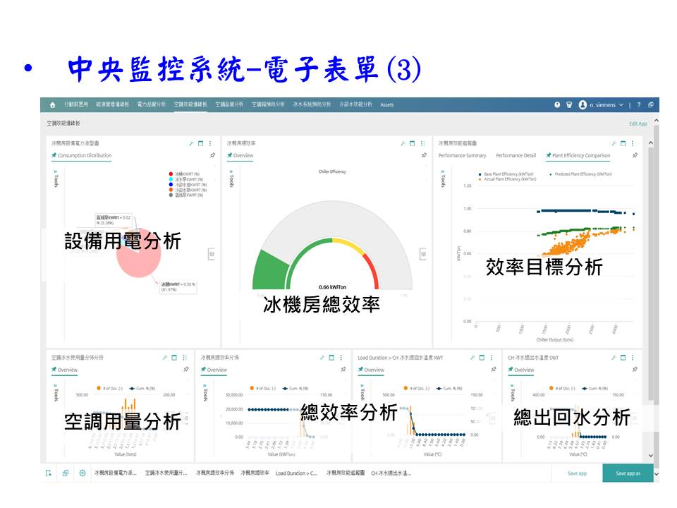Open wrench settings on Load Duration RWT panel
The image size is (677, 508).
(x=472, y=358)
